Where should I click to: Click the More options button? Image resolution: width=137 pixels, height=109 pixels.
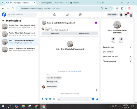pos(84,34)
